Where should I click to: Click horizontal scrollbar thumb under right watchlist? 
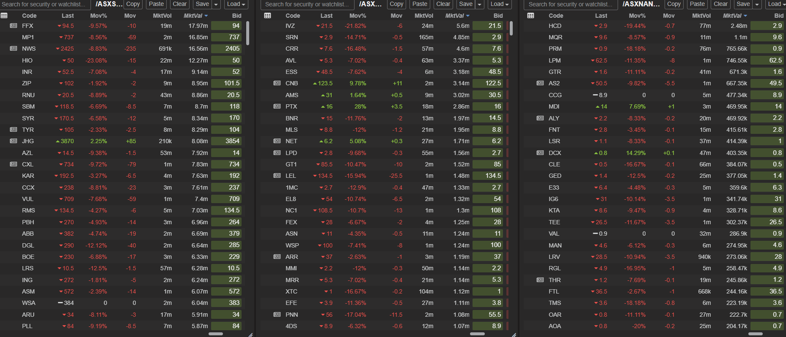point(756,334)
